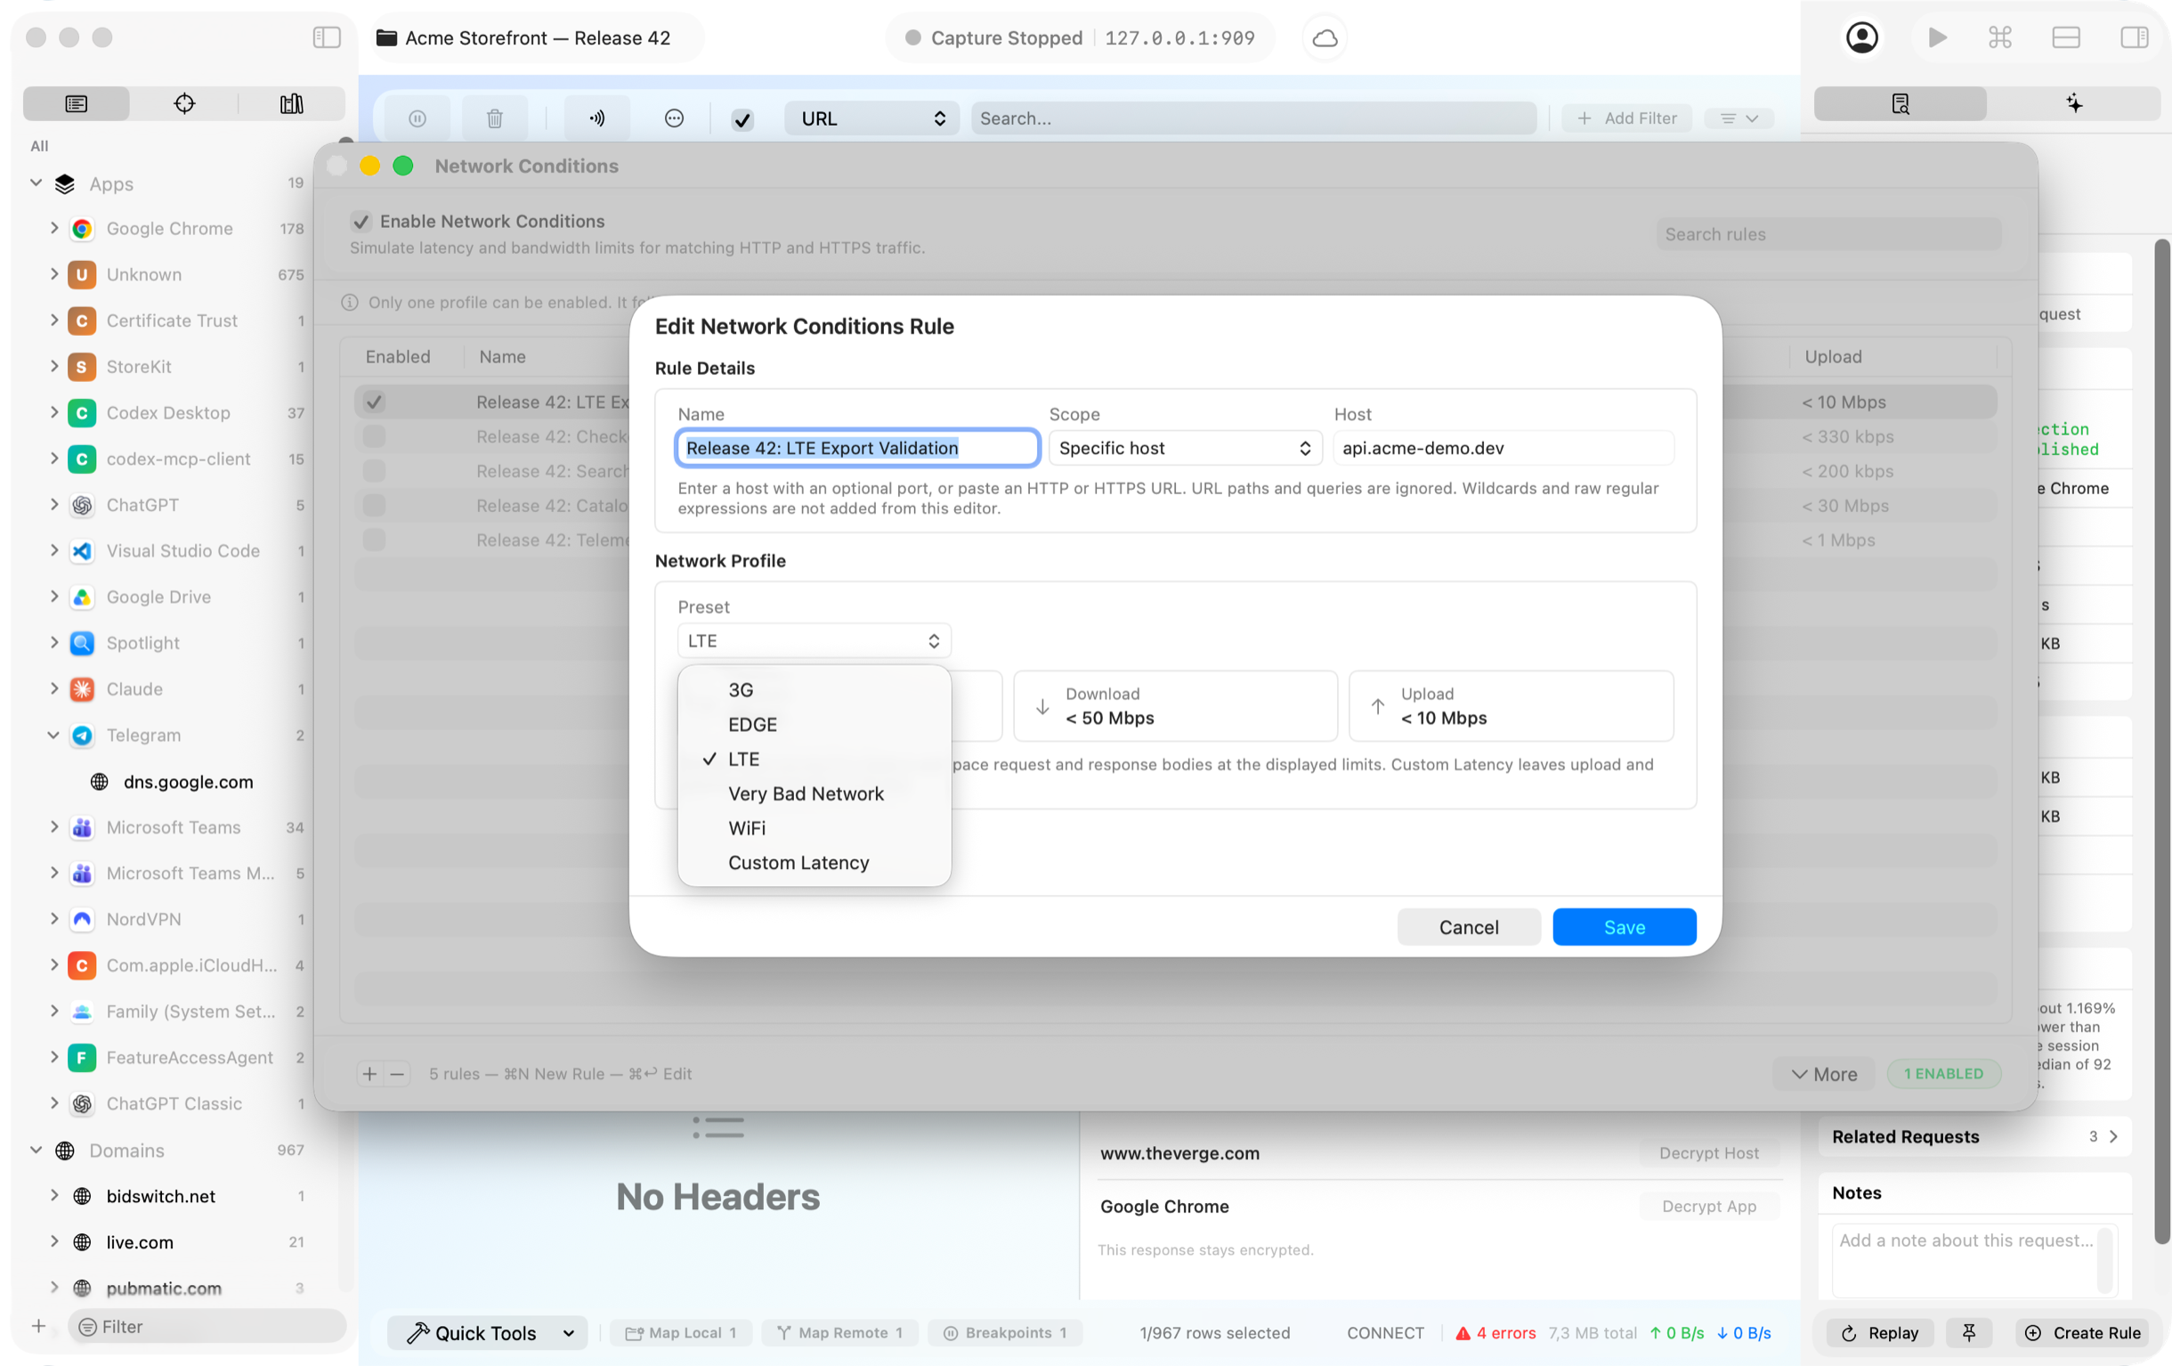Open the Quick Tools dropdown
Screen dimensions: 2172x1366
click(x=488, y=1333)
